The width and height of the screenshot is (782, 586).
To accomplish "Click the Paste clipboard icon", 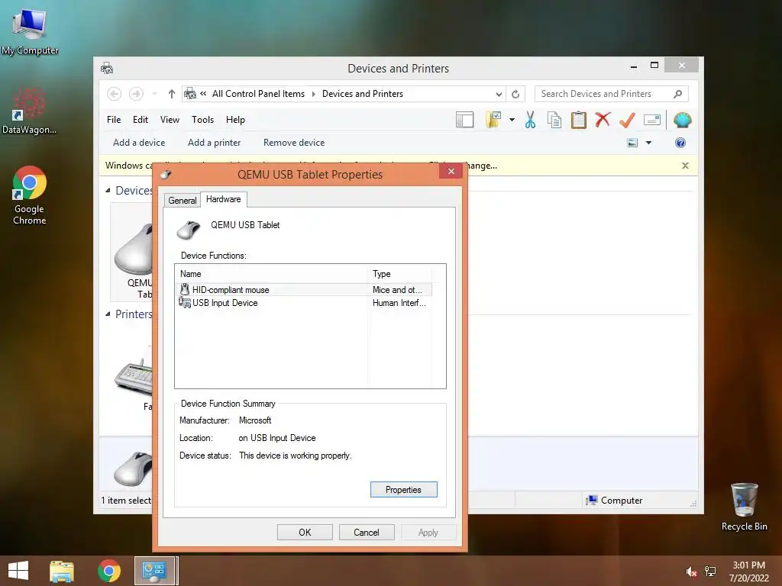I will (579, 120).
